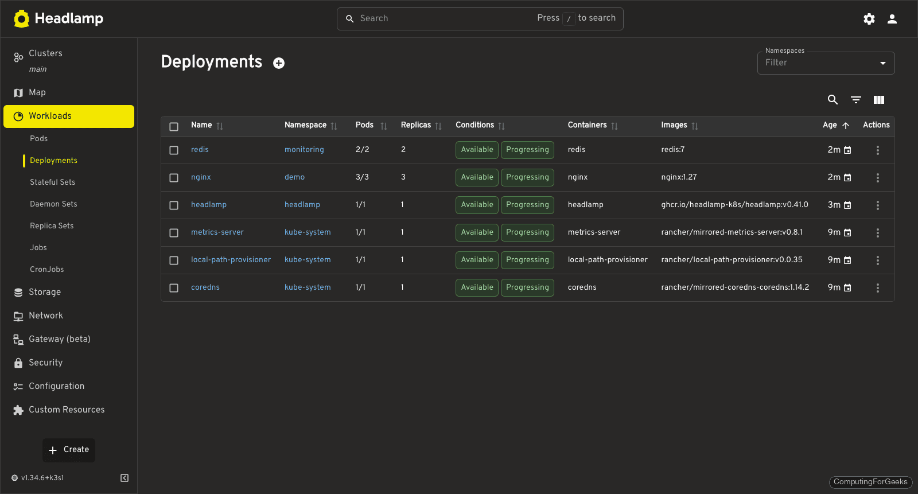The width and height of the screenshot is (918, 494).
Task: Sort by Containers column arrows
Action: (x=614, y=126)
